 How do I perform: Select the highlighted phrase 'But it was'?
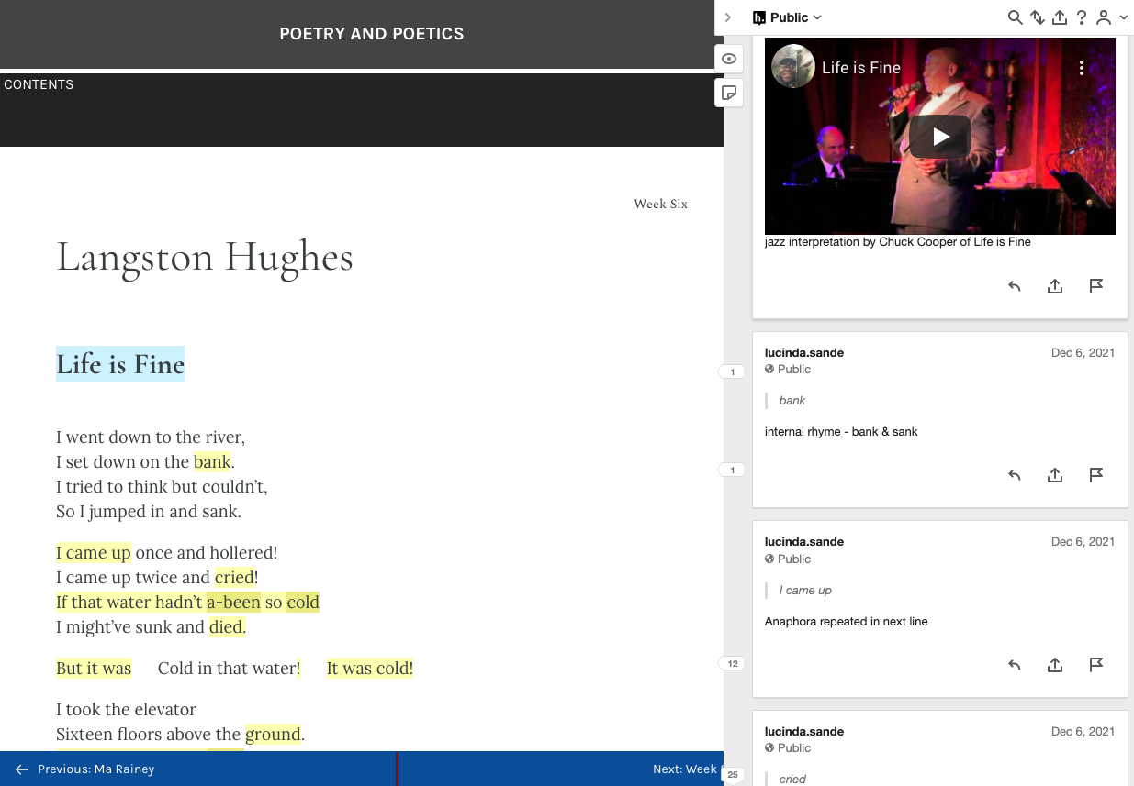pyautogui.click(x=94, y=668)
